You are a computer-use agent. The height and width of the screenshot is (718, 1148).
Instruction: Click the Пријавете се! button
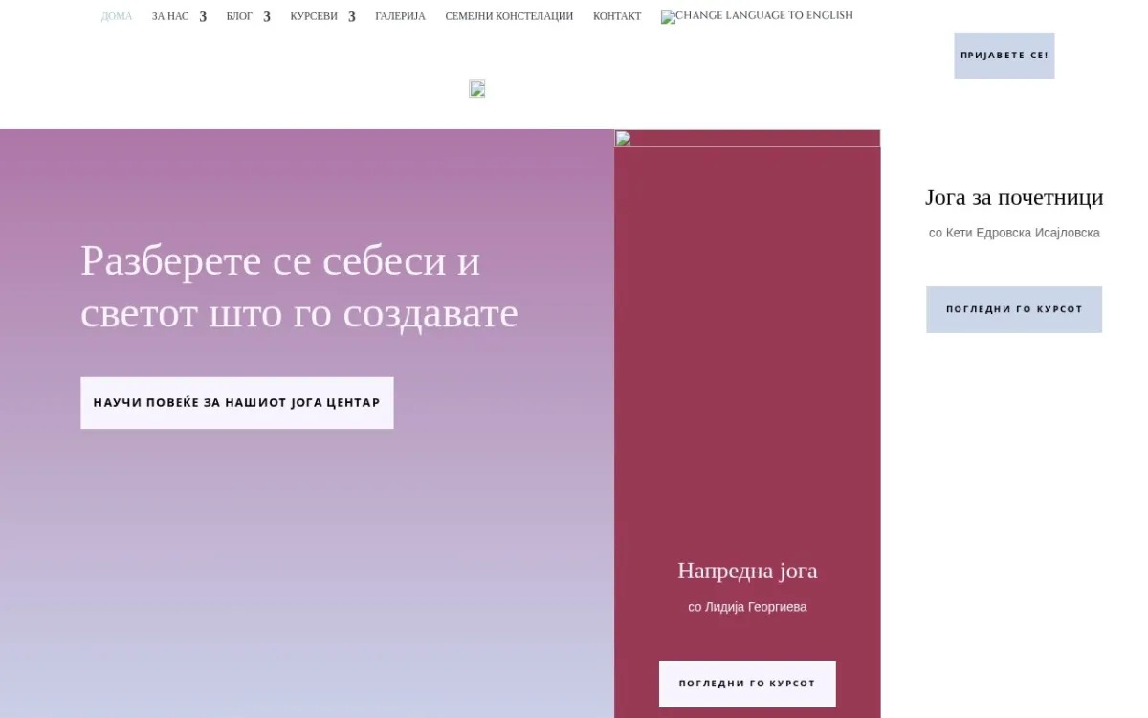pos(1004,56)
